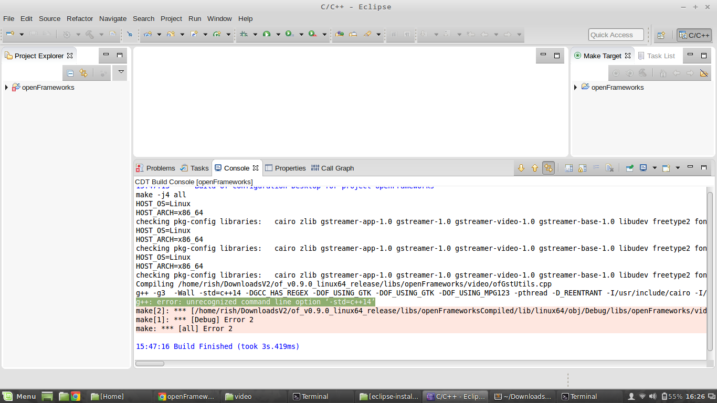Image resolution: width=717 pixels, height=403 pixels.
Task: Toggle Link with Editor in Project Explorer
Action: coord(83,73)
